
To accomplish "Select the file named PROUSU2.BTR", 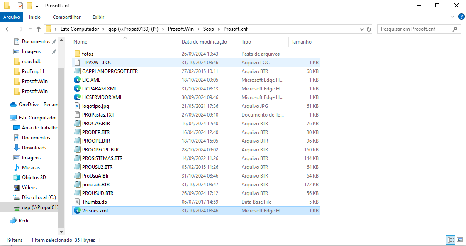I will (97, 167).
